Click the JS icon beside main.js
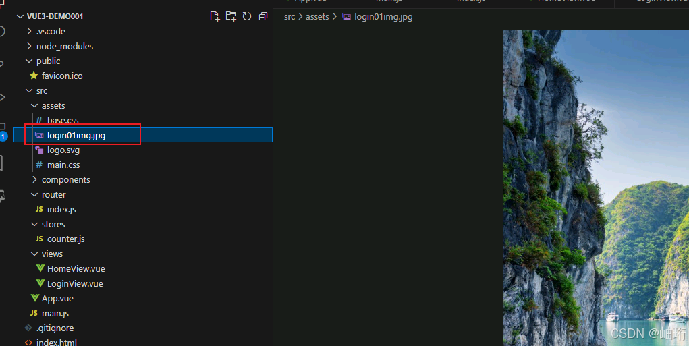 34,313
